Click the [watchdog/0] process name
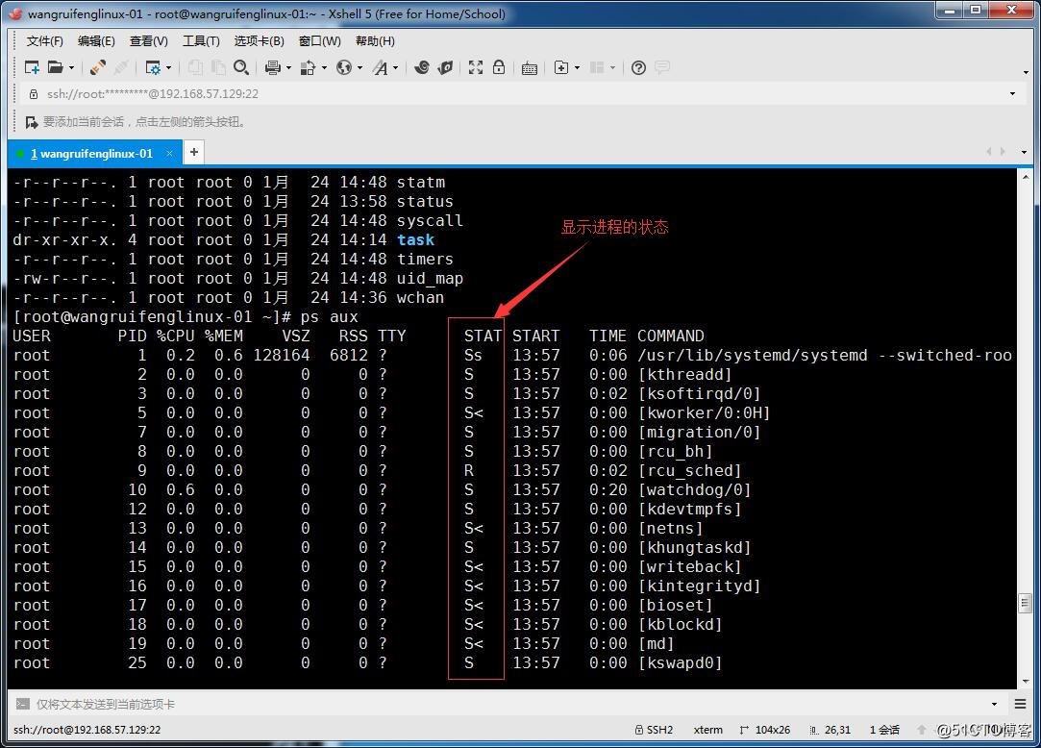The width and height of the screenshot is (1041, 748). pyautogui.click(x=694, y=489)
